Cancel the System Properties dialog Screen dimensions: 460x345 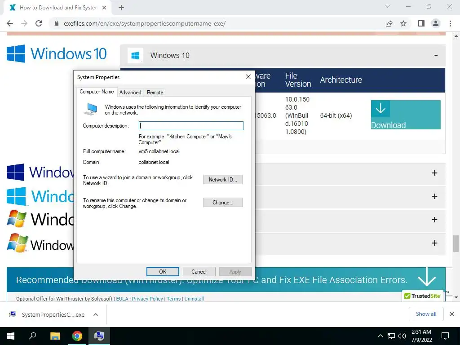[x=199, y=272]
